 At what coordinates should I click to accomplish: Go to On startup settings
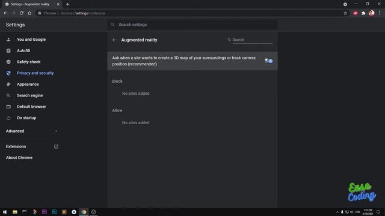click(26, 118)
